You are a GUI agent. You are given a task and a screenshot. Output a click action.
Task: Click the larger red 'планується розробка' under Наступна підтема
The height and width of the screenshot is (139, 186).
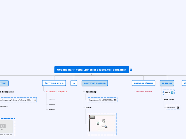(56, 92)
